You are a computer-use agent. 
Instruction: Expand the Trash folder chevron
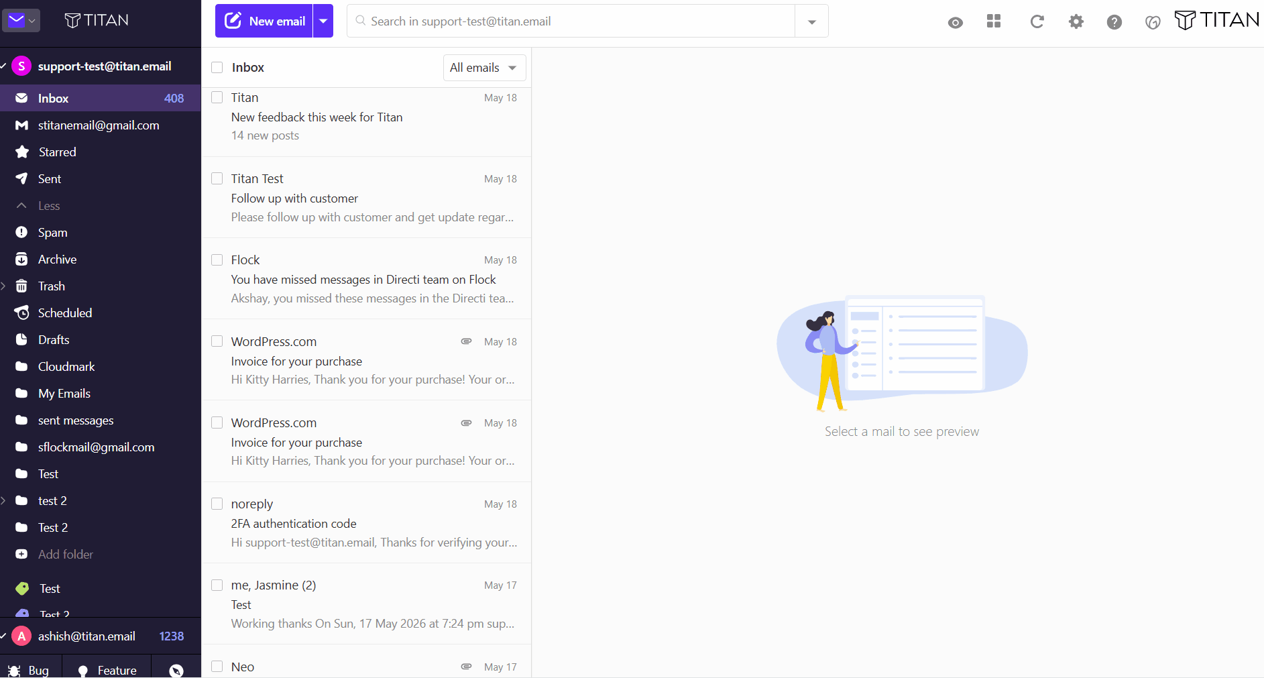click(4, 286)
